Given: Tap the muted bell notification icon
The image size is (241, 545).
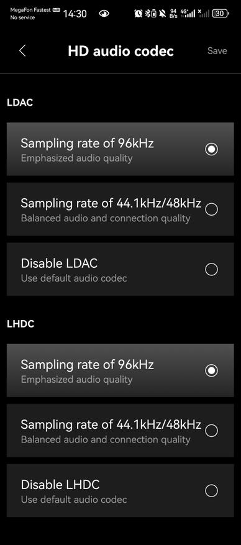Looking at the screenshot, I should click(x=162, y=14).
